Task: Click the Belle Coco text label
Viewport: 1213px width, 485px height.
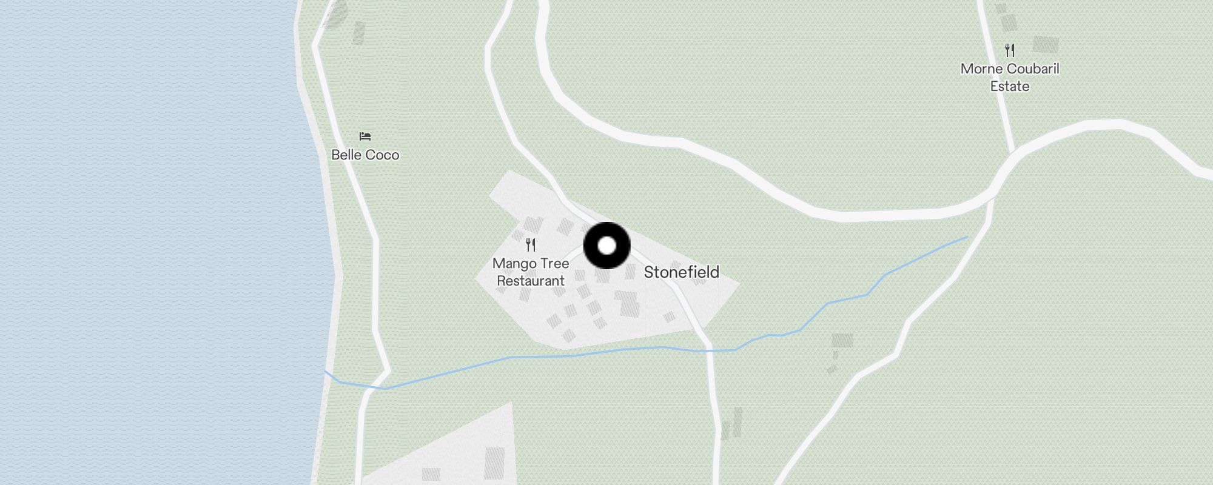Action: point(365,155)
